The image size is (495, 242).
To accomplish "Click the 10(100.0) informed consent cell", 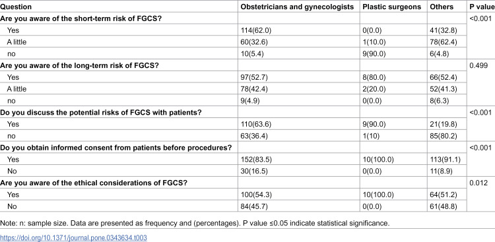I will pos(378,160).
